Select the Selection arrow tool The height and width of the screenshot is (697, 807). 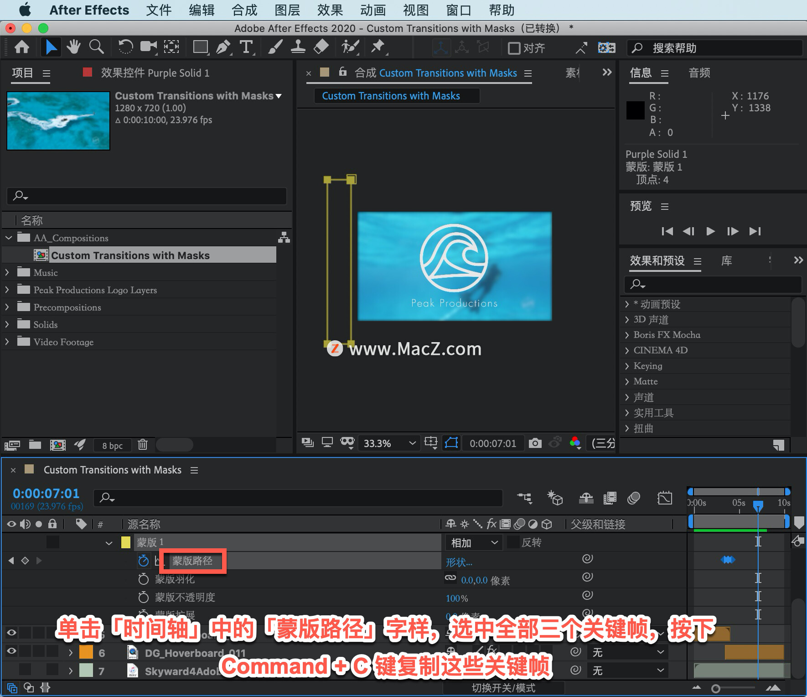coord(51,47)
